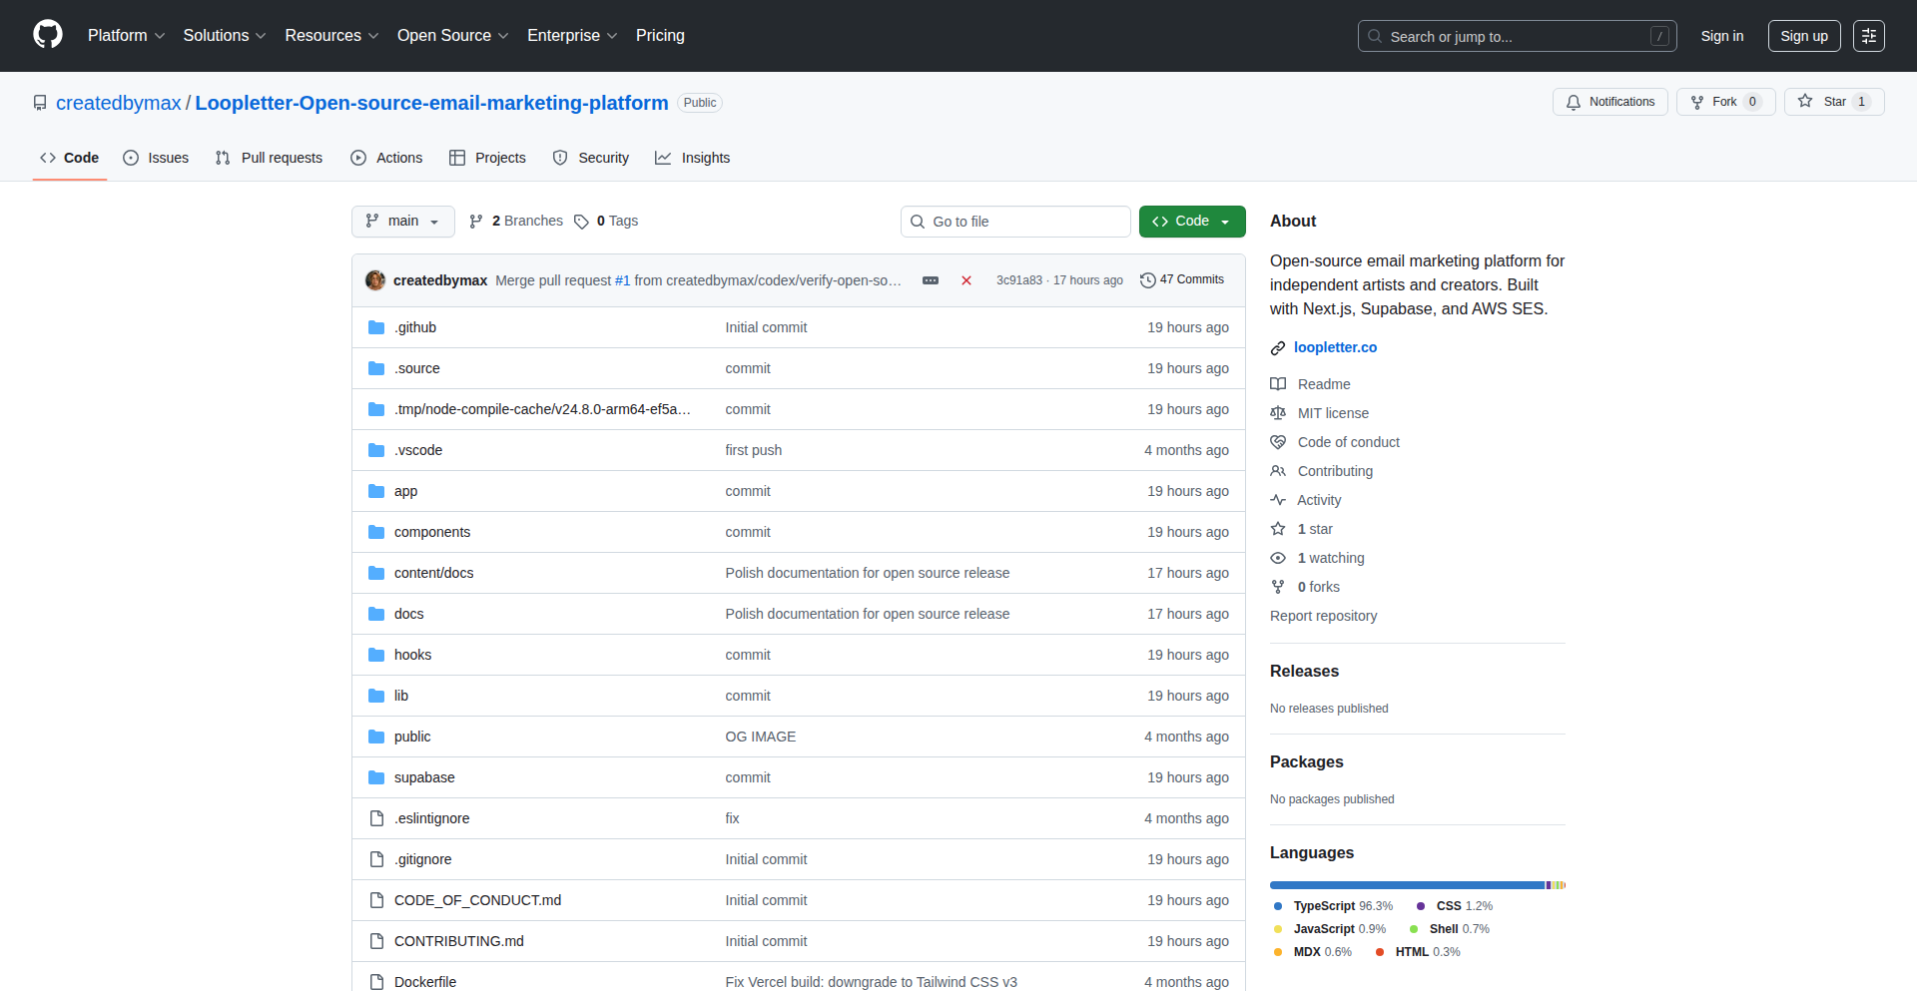The image size is (1917, 991).
Task: Switch to the Pull requests tab
Action: 269,158
